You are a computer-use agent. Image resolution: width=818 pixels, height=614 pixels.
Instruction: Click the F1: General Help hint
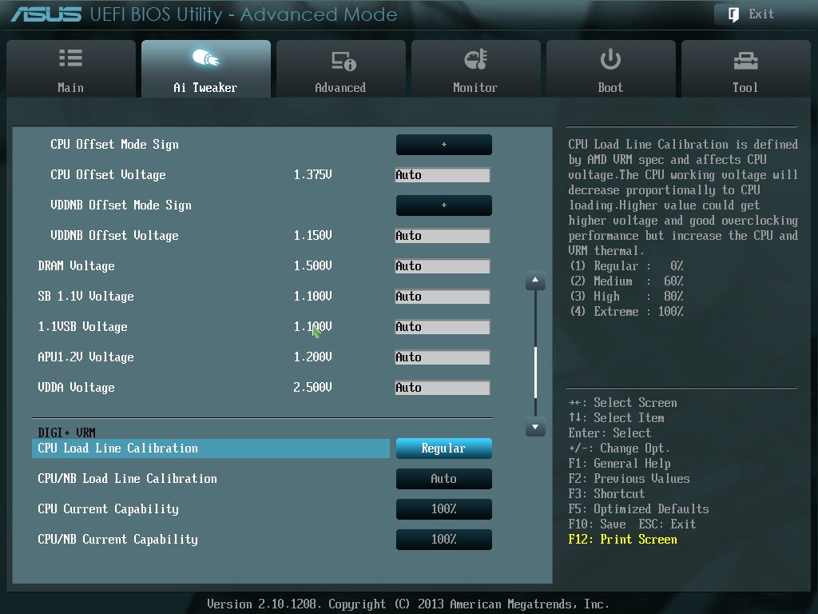[x=619, y=464]
